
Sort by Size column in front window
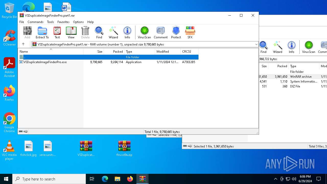point(94,51)
